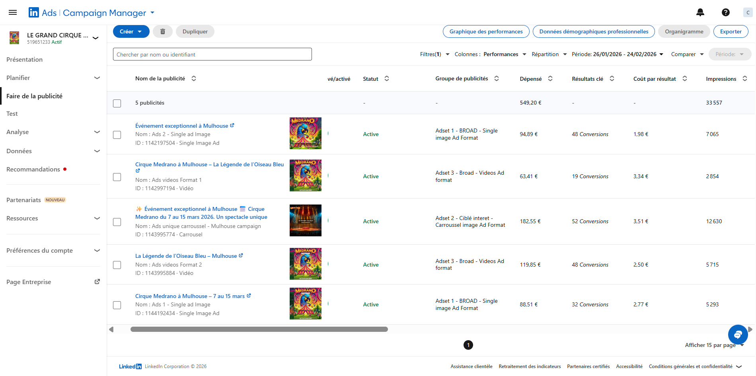Click the Exporter button

pyautogui.click(x=731, y=31)
